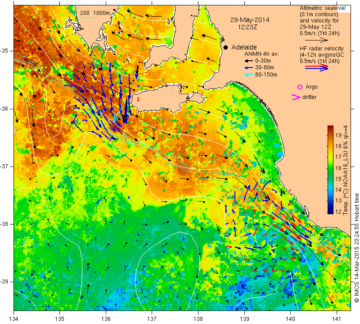This screenshot has height=324, width=360.
Task: Click the date 29-May-2014 label
Action: [x=250, y=20]
